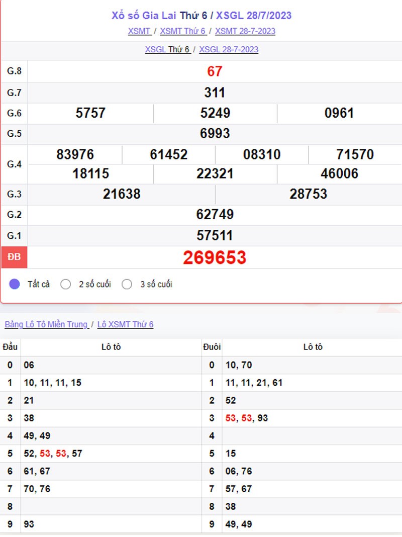Viewport: 402px width, 537px height.
Task: Open the "Bảng Lô Tô Miền Trung" link
Action: (x=46, y=324)
